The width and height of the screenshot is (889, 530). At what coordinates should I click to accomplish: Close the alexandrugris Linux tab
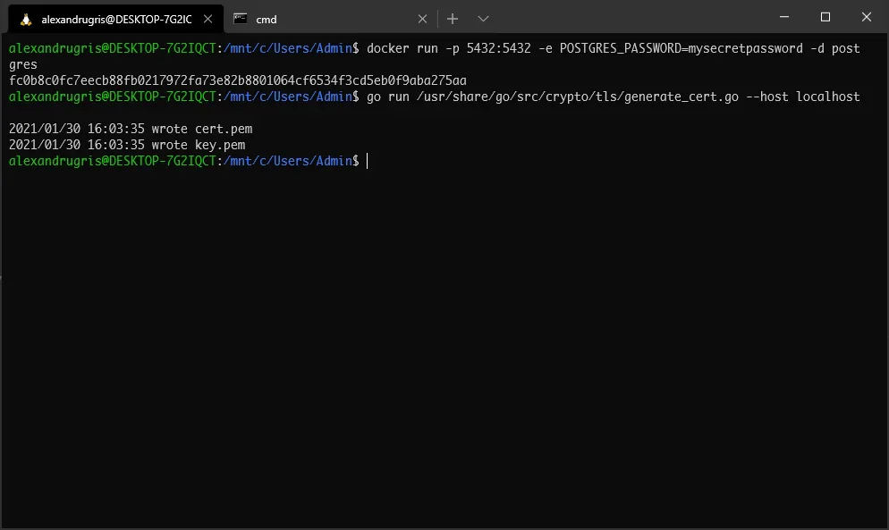click(x=208, y=20)
